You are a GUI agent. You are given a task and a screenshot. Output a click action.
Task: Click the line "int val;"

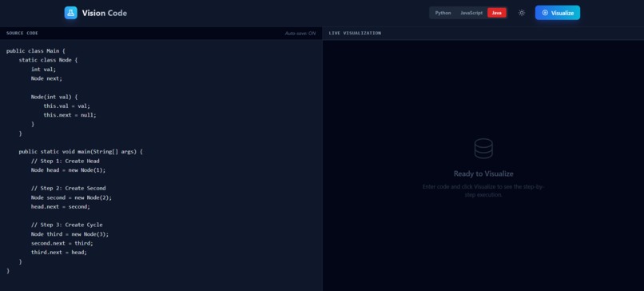43,69
